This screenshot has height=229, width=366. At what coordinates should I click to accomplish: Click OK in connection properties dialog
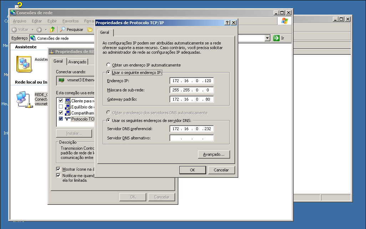[x=133, y=197]
